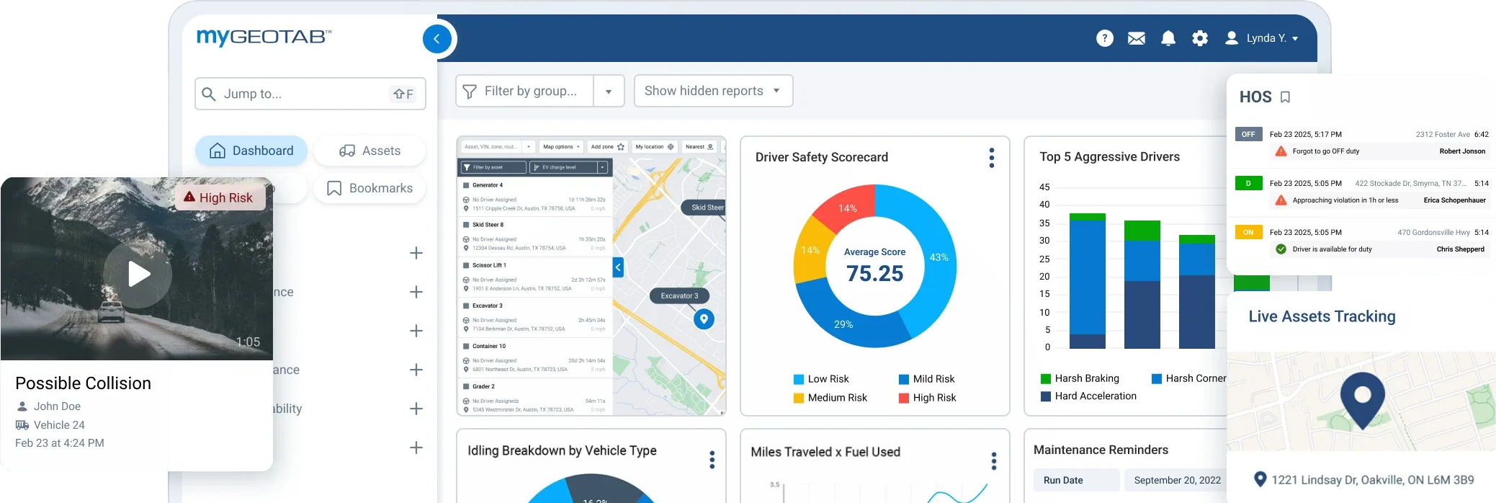The image size is (1496, 503).
Task: Collapse the sidebar with the blue arrow button
Action: click(x=436, y=39)
